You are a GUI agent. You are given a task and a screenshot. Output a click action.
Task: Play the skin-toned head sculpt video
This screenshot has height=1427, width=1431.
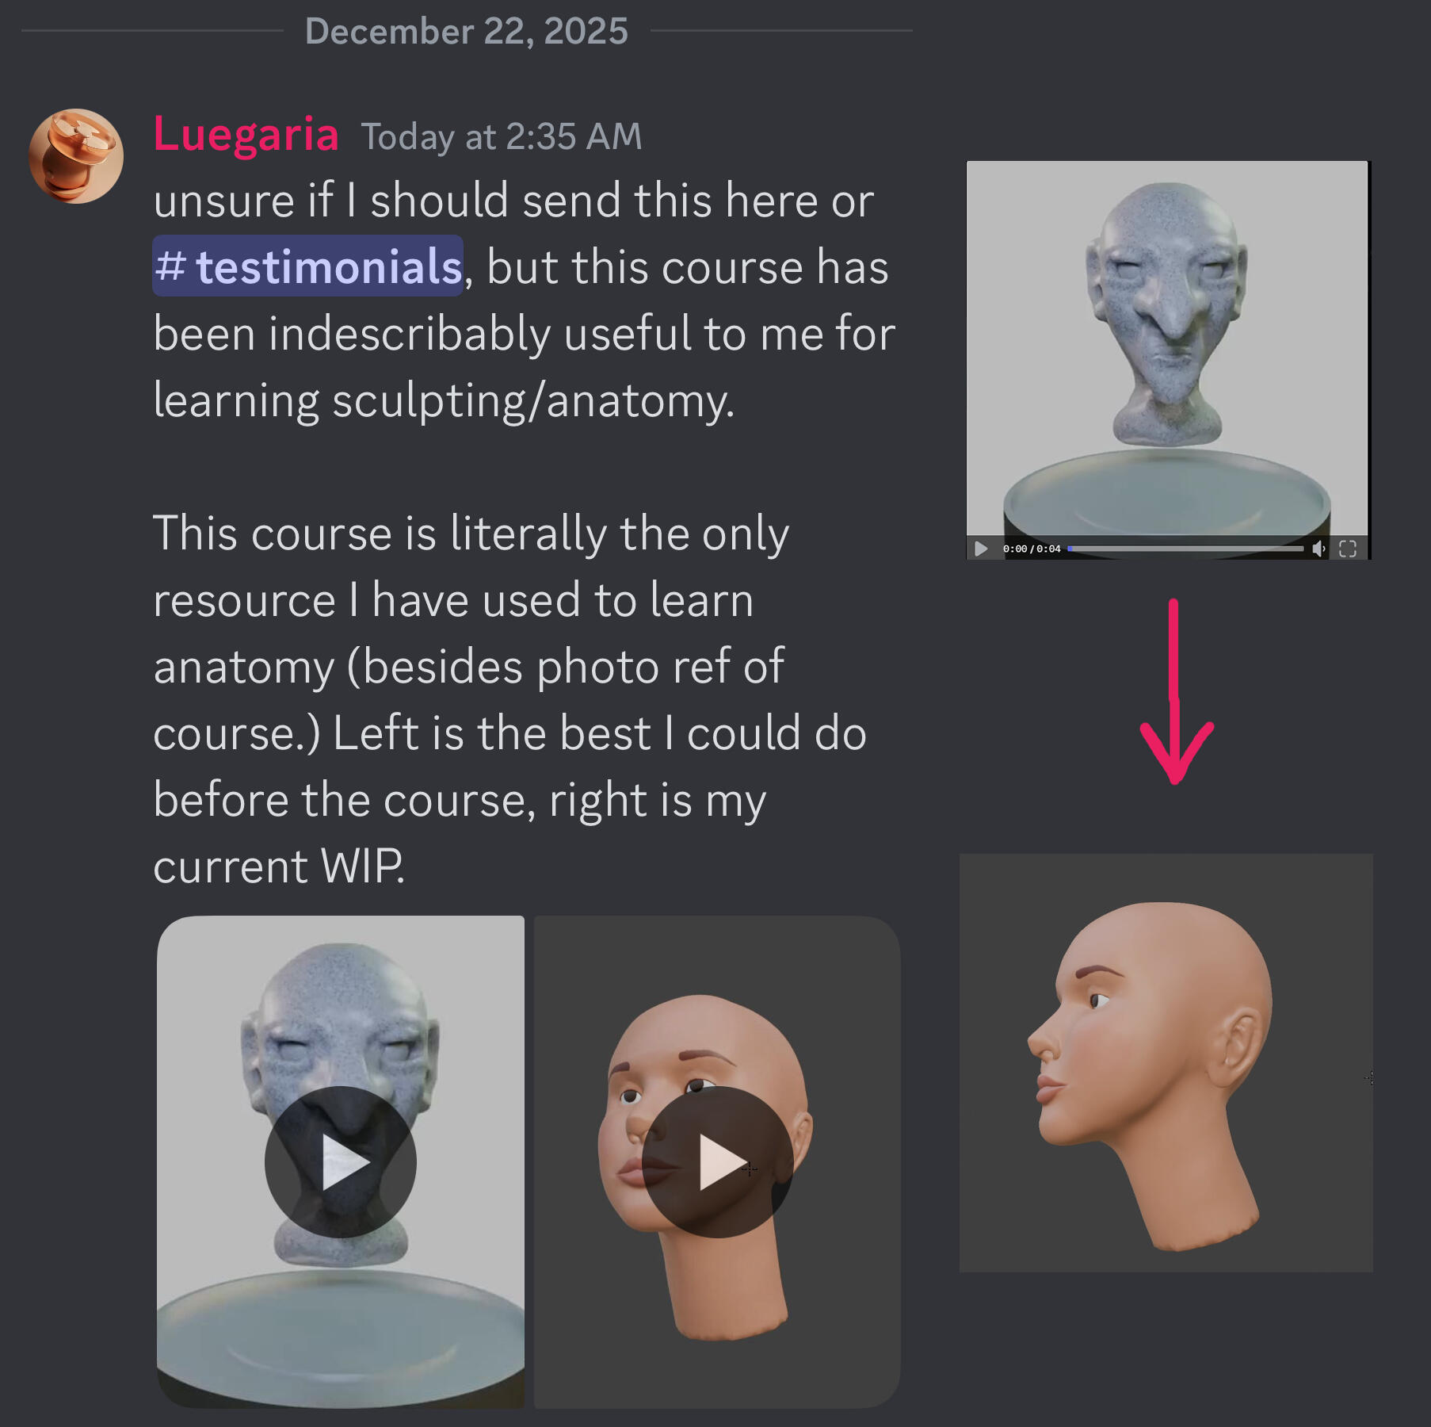(717, 1161)
